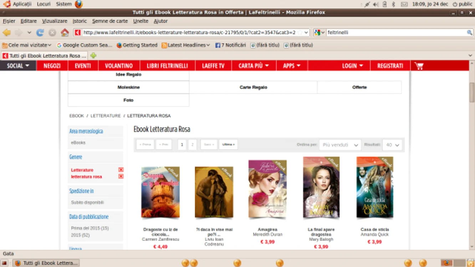Open the Vizualizare menu
Screen dimensions: 475x267
pos(55,21)
